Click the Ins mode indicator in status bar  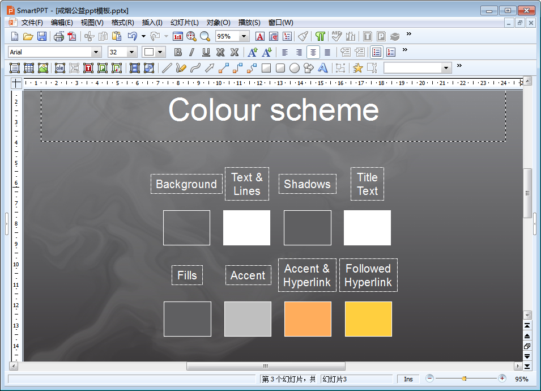tap(408, 379)
